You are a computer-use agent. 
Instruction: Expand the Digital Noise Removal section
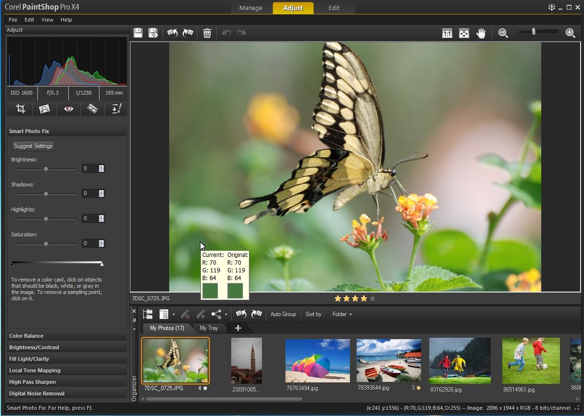tap(37, 393)
